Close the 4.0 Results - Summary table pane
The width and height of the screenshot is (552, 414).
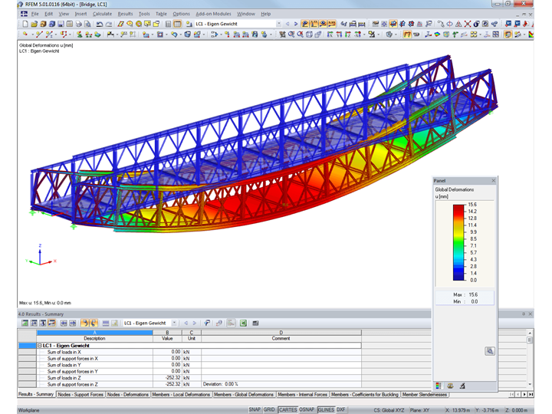(x=531, y=314)
